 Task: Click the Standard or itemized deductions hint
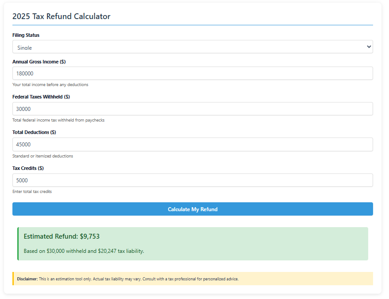[43, 156]
